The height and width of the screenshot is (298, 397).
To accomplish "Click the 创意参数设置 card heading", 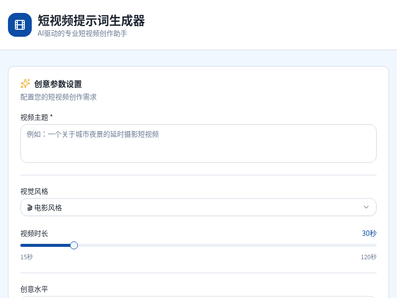I will click(58, 84).
